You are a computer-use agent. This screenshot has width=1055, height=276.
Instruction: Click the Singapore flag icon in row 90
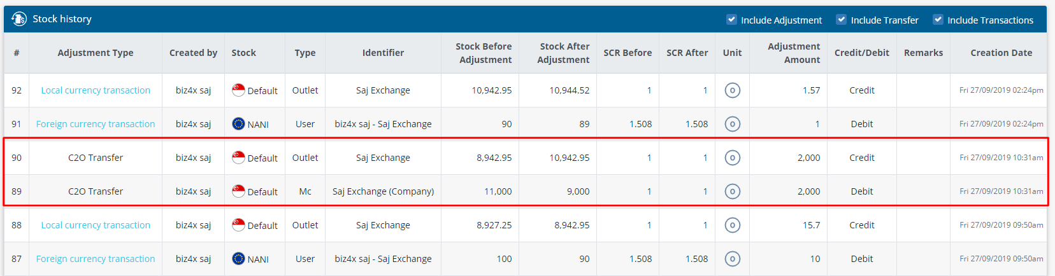pyautogui.click(x=238, y=158)
